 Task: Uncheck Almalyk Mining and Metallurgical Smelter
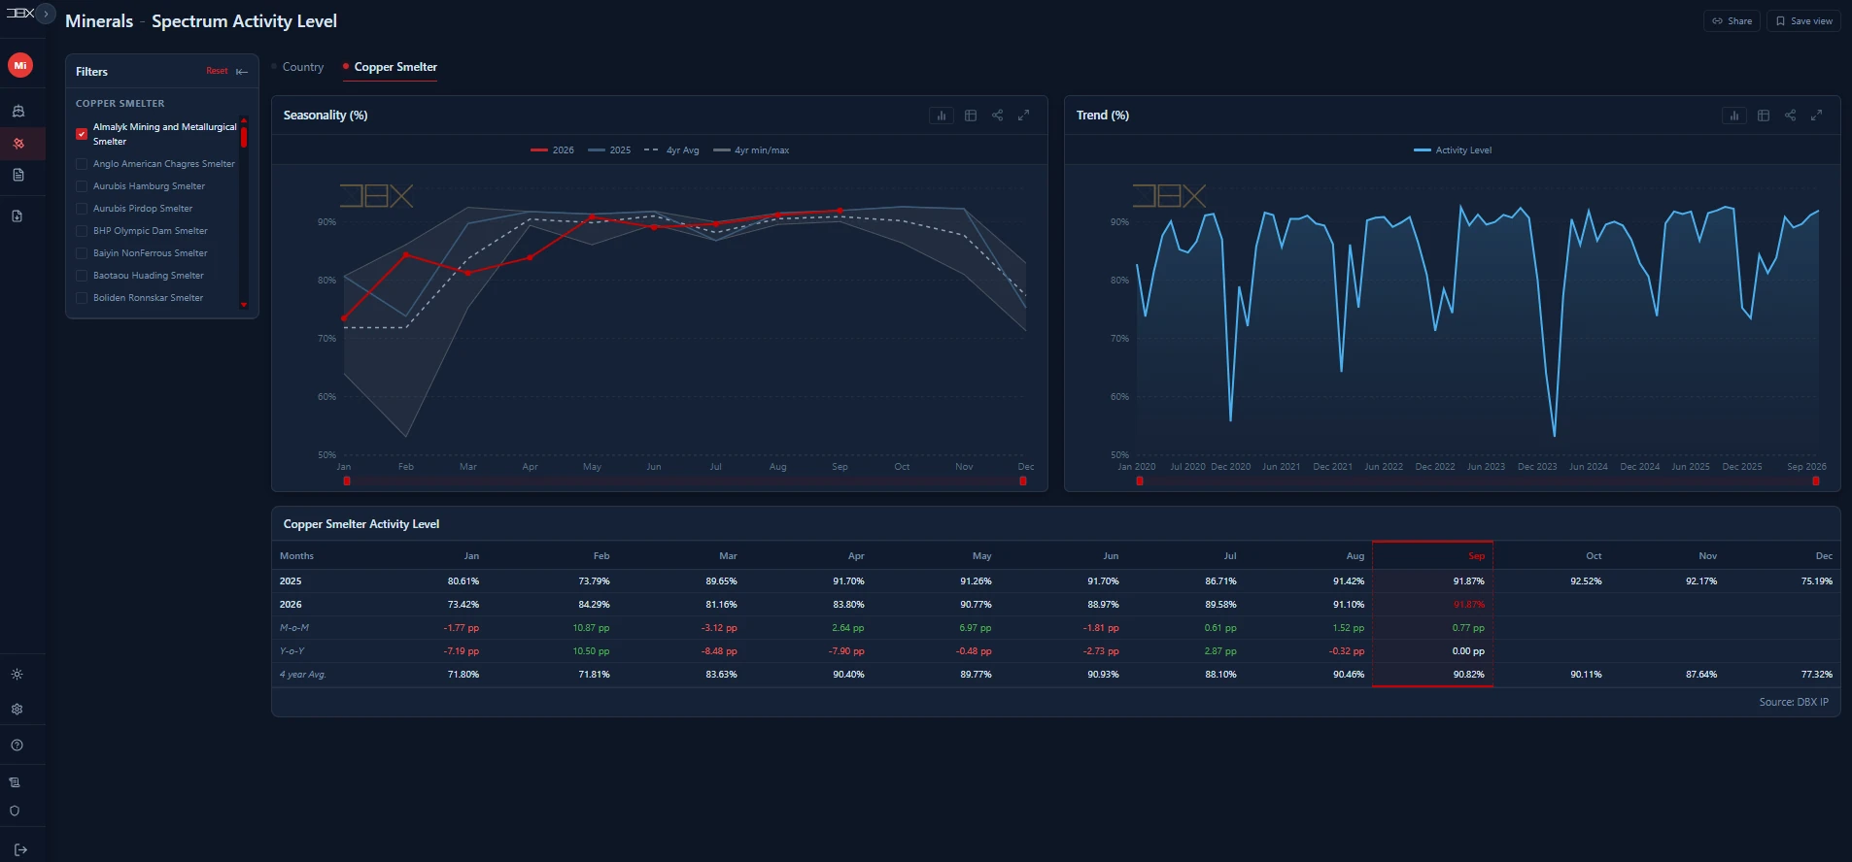[x=82, y=134]
